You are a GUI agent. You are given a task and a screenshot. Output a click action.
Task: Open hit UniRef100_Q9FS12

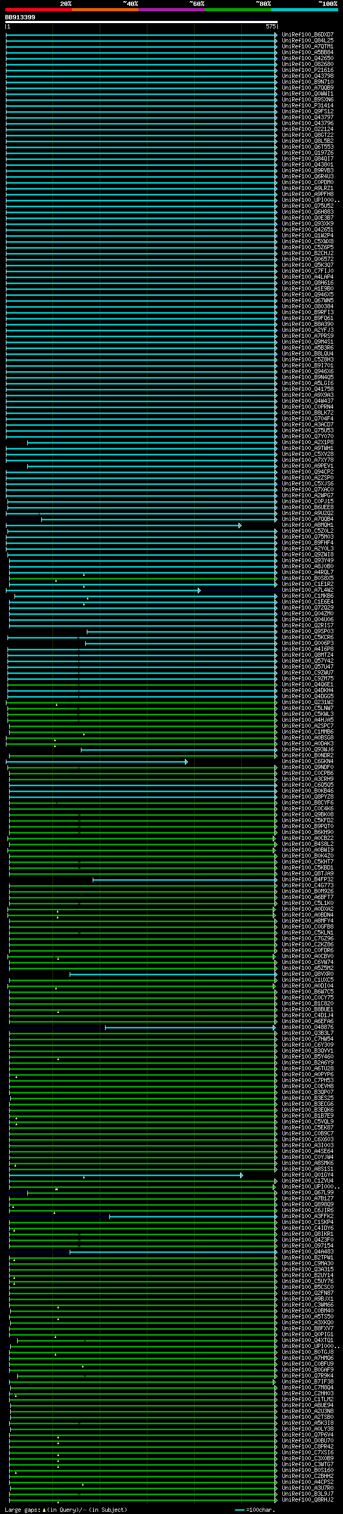coord(308,112)
